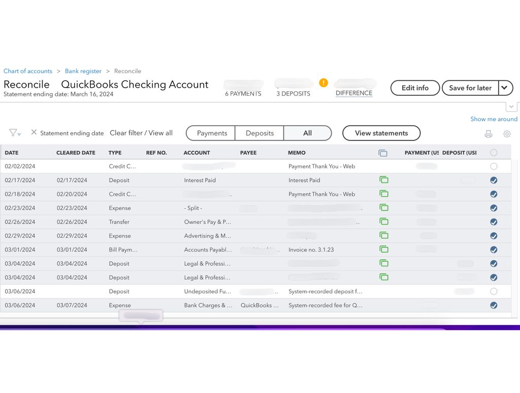
Task: Sort by the TYPE column header
Action: (115, 153)
